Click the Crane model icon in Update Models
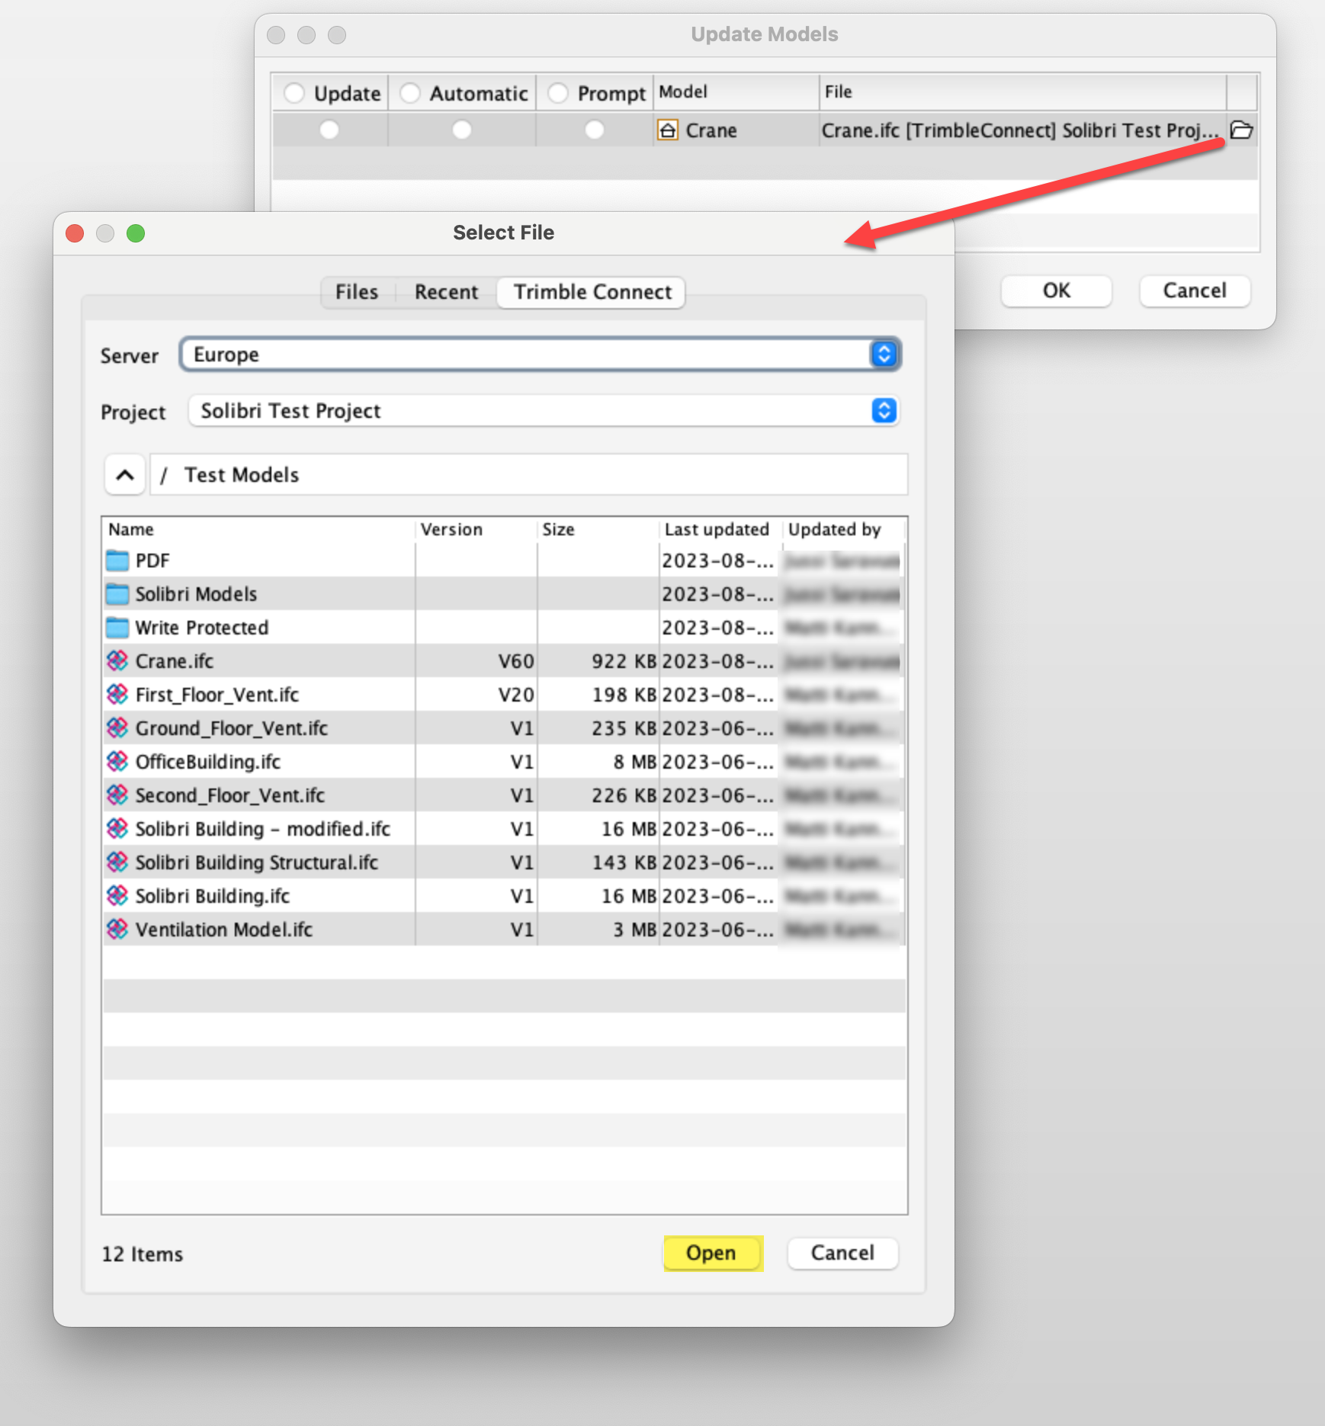 point(668,130)
